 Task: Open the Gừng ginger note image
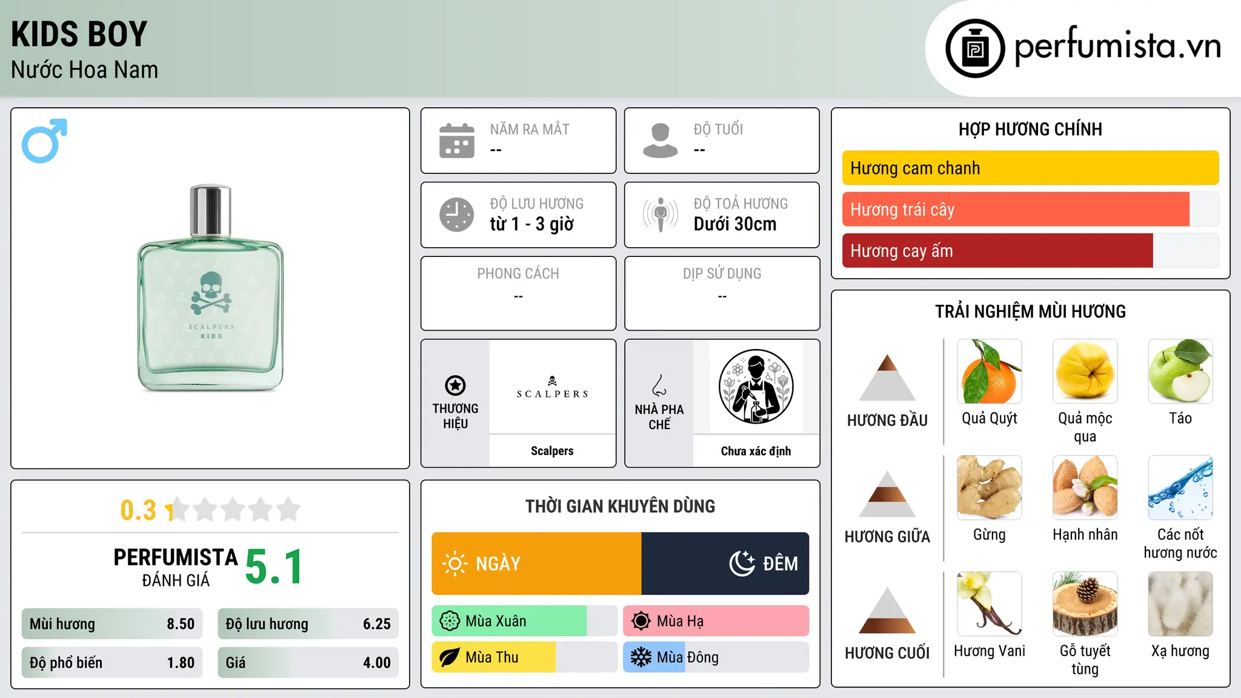(x=990, y=488)
